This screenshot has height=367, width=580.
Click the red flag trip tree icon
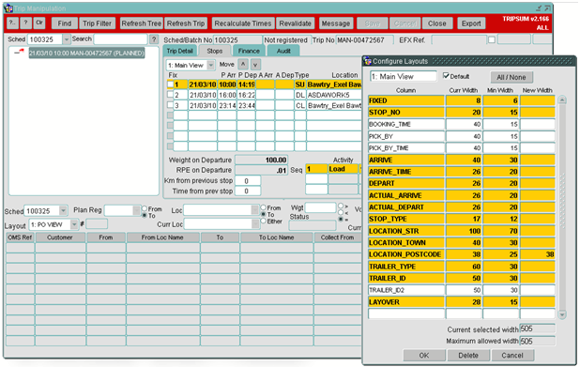click(x=19, y=52)
